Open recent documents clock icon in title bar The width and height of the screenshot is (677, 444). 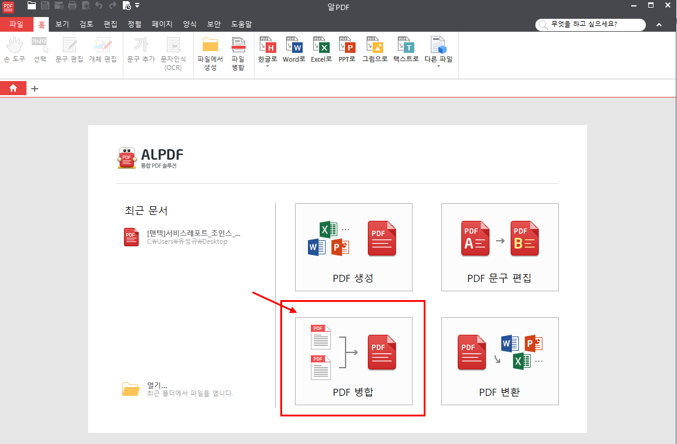(x=126, y=6)
